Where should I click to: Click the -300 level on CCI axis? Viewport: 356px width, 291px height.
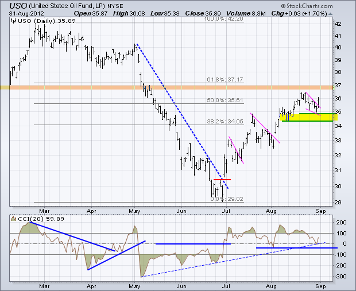(340, 277)
